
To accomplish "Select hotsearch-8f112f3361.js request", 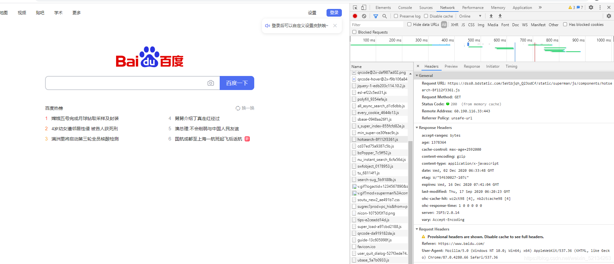I will [x=379, y=140].
